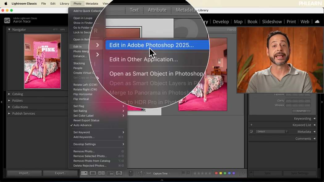Select Rotate Right (CW)

click(85, 89)
